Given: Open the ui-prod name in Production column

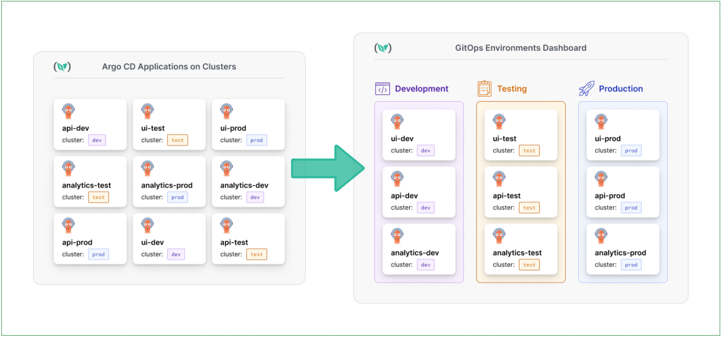Looking at the screenshot, I should tap(607, 139).
